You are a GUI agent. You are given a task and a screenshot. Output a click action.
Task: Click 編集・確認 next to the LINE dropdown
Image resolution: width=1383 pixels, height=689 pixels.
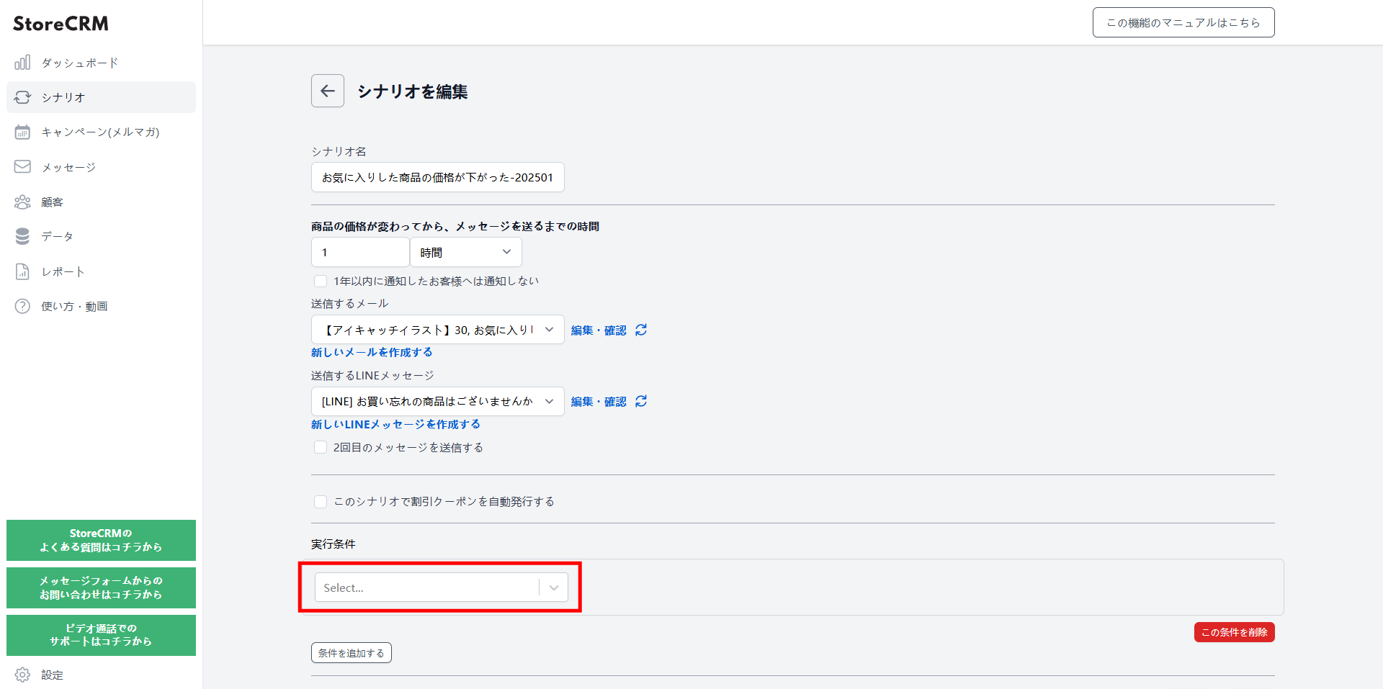(599, 402)
